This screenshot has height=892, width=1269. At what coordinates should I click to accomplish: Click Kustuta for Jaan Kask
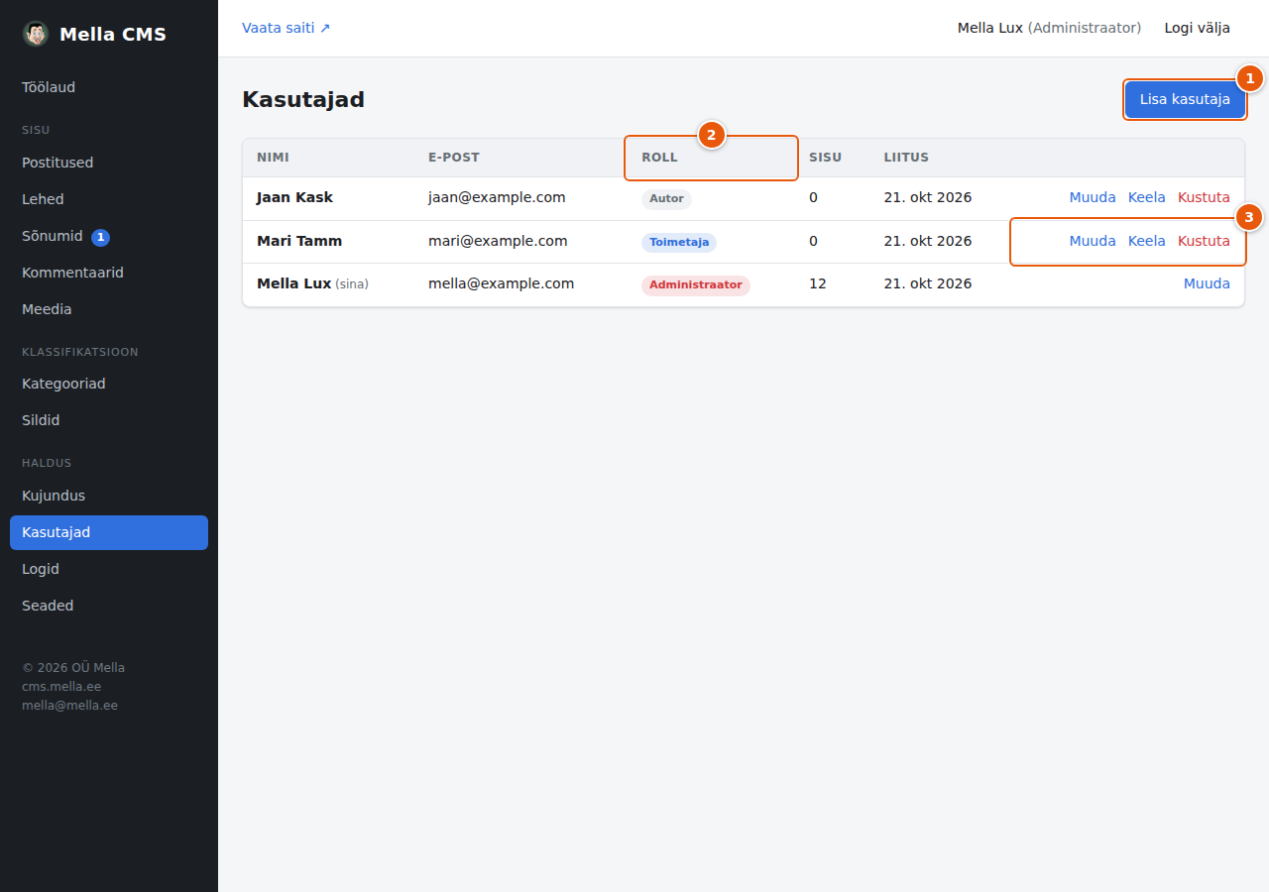pyautogui.click(x=1204, y=197)
